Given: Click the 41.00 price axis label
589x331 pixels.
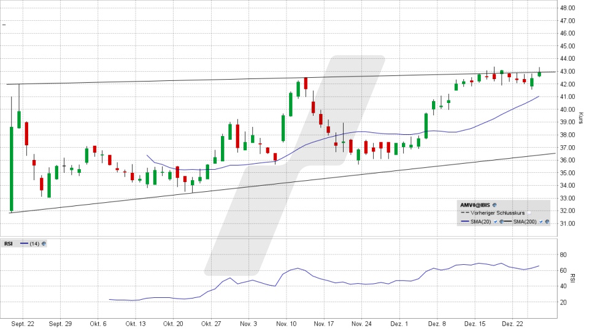Looking at the screenshot, I should point(567,96).
